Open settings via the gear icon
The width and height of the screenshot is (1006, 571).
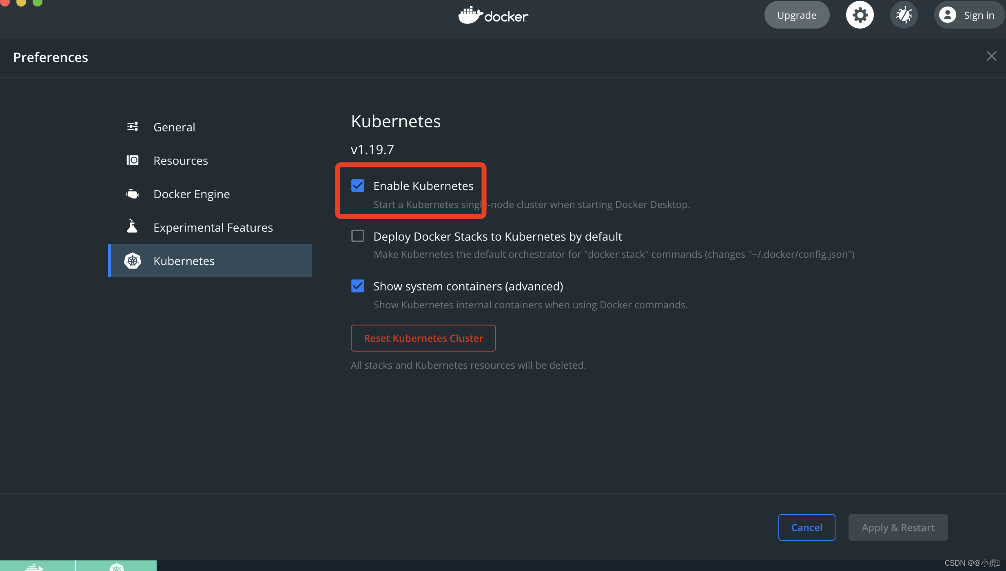[860, 15]
